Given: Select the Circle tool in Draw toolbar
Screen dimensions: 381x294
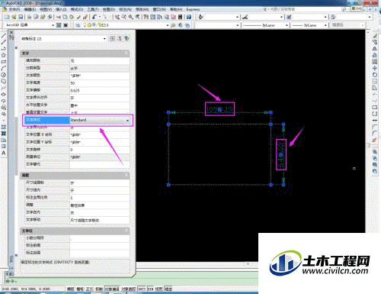Looking at the screenshot, I should (4, 75).
